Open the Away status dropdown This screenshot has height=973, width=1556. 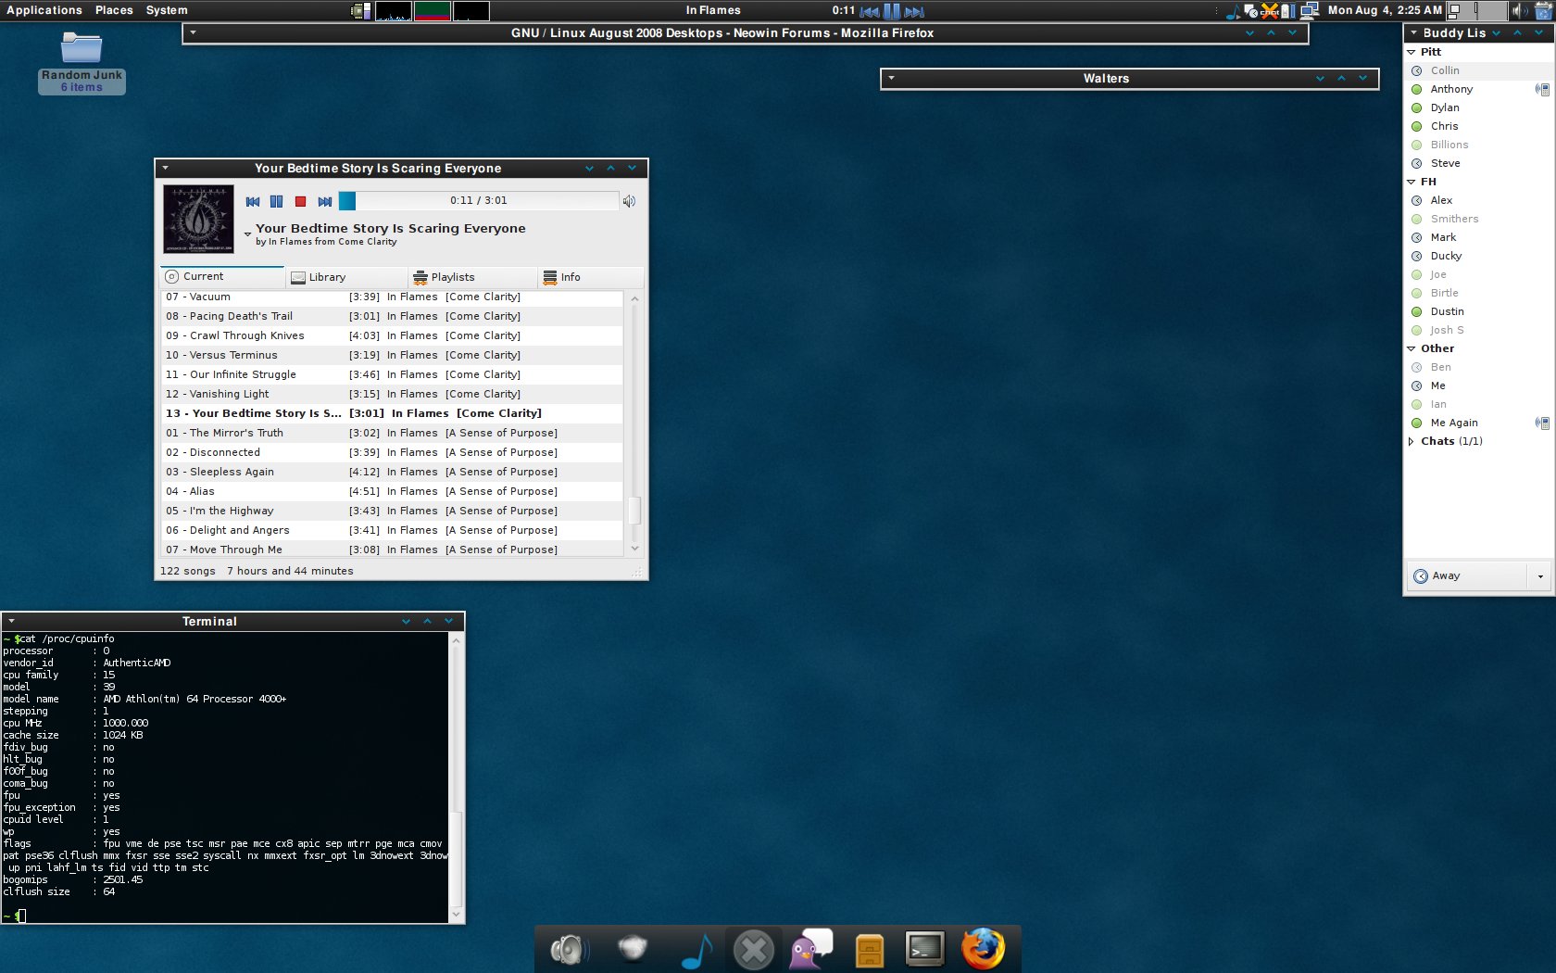tap(1540, 576)
